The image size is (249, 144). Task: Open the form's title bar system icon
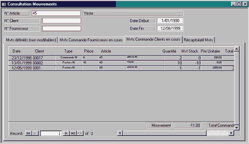coord(4,4)
